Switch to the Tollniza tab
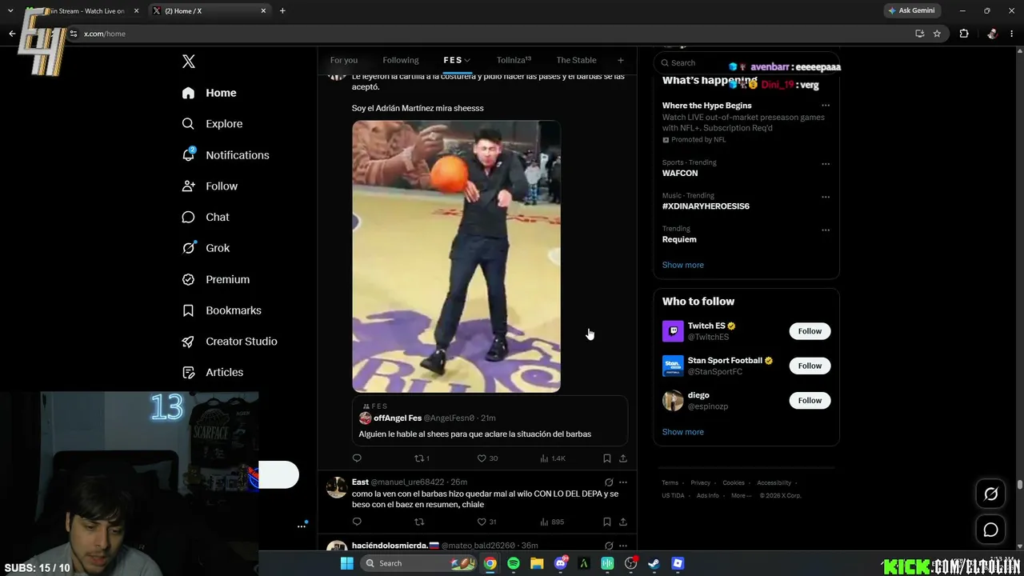Screen dimensions: 1024x576 [514, 60]
